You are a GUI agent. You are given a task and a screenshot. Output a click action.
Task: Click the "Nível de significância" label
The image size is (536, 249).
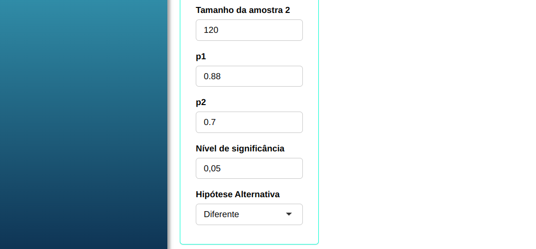pyautogui.click(x=240, y=148)
